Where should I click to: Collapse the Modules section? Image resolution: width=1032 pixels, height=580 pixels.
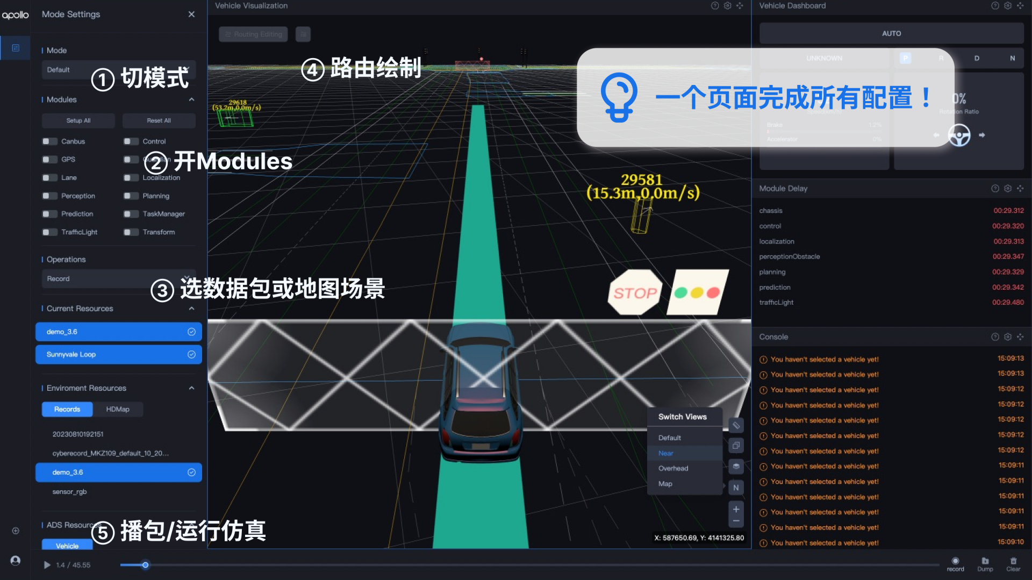(191, 100)
